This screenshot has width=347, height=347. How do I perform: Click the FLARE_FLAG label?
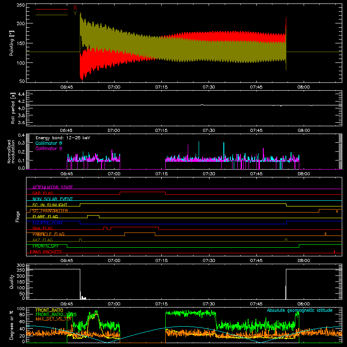pos(45,216)
